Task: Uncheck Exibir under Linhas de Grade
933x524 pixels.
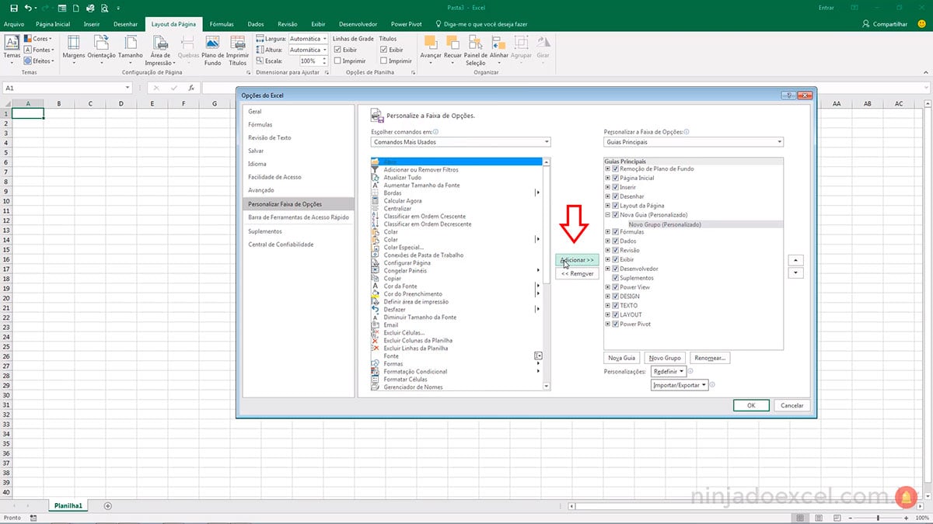Action: tap(338, 49)
